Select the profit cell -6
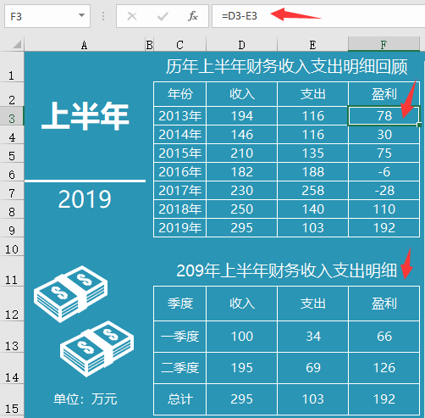Image resolution: width=425 pixels, height=418 pixels. 384,172
